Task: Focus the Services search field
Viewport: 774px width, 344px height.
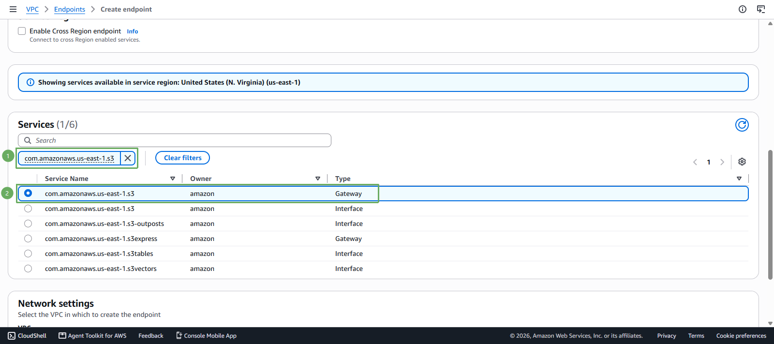Action: [x=175, y=140]
